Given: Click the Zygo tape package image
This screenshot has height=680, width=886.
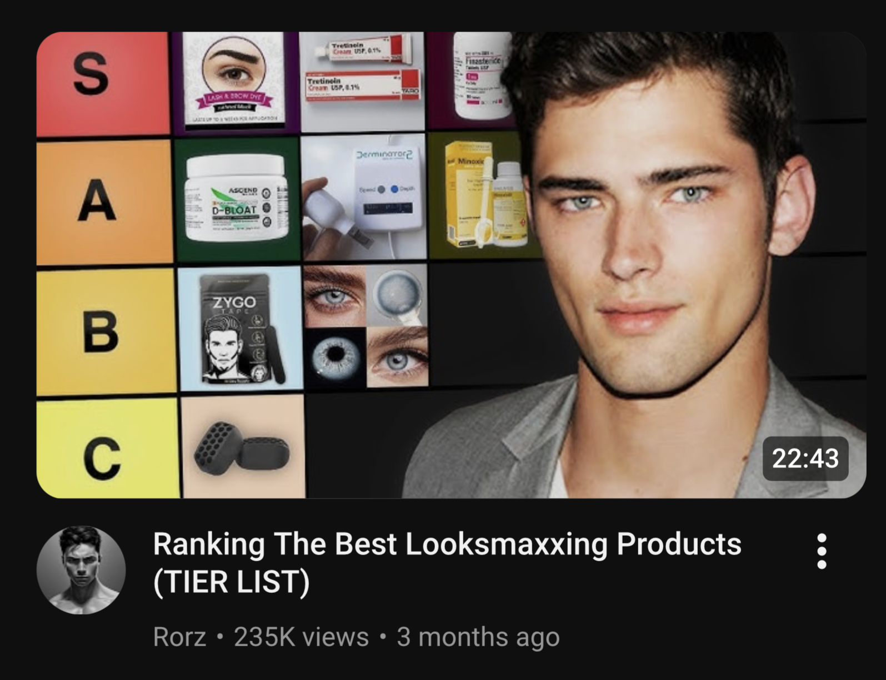Looking at the screenshot, I should (x=241, y=329).
